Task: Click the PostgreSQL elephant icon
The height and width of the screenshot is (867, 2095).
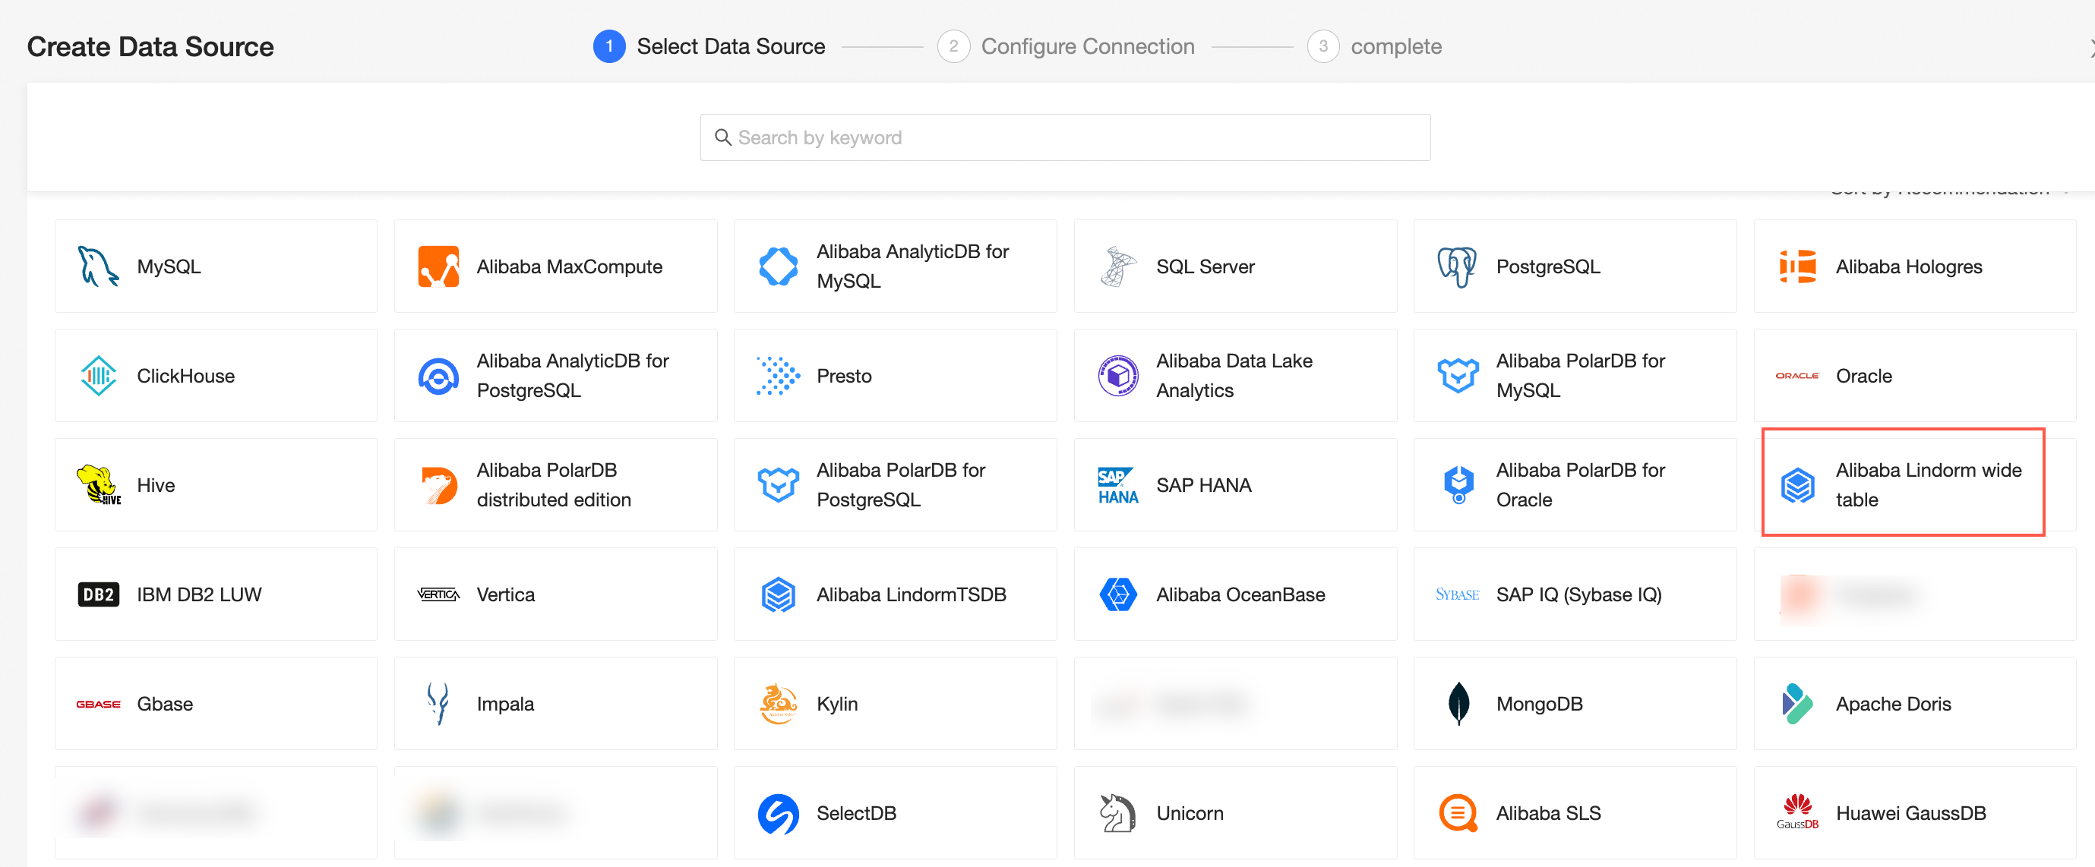Action: click(1458, 266)
